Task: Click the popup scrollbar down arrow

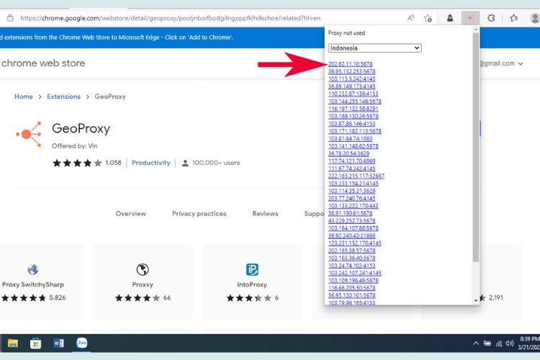Action: (x=476, y=301)
